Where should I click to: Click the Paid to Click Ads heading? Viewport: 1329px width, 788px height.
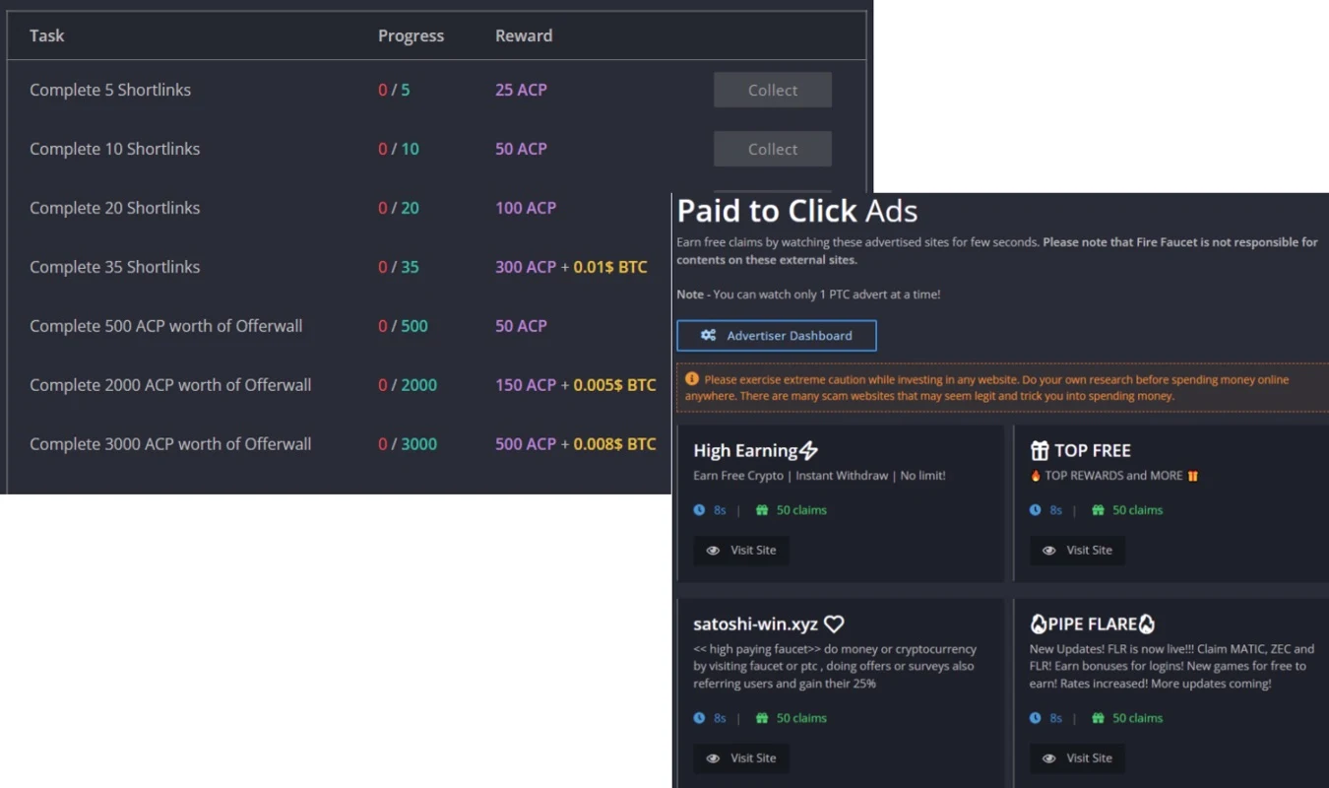797,211
